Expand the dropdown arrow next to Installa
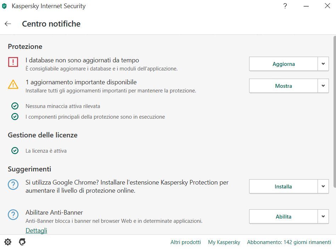Image resolution: width=336 pixels, height=249 pixels. [x=323, y=186]
